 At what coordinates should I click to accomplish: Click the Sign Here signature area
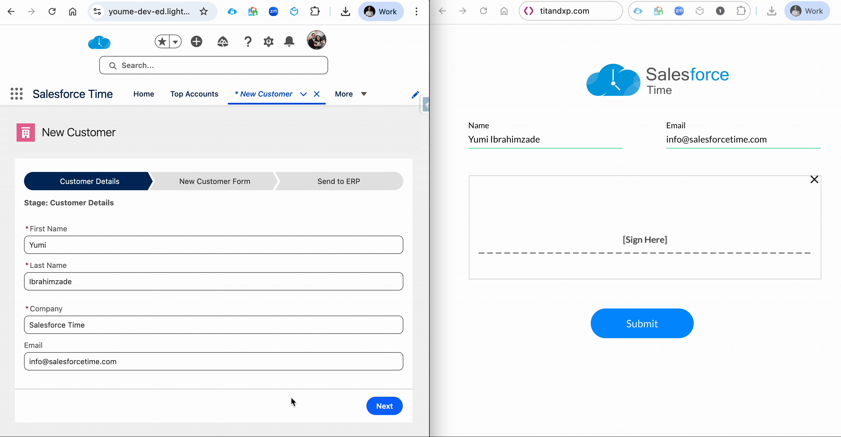point(645,227)
